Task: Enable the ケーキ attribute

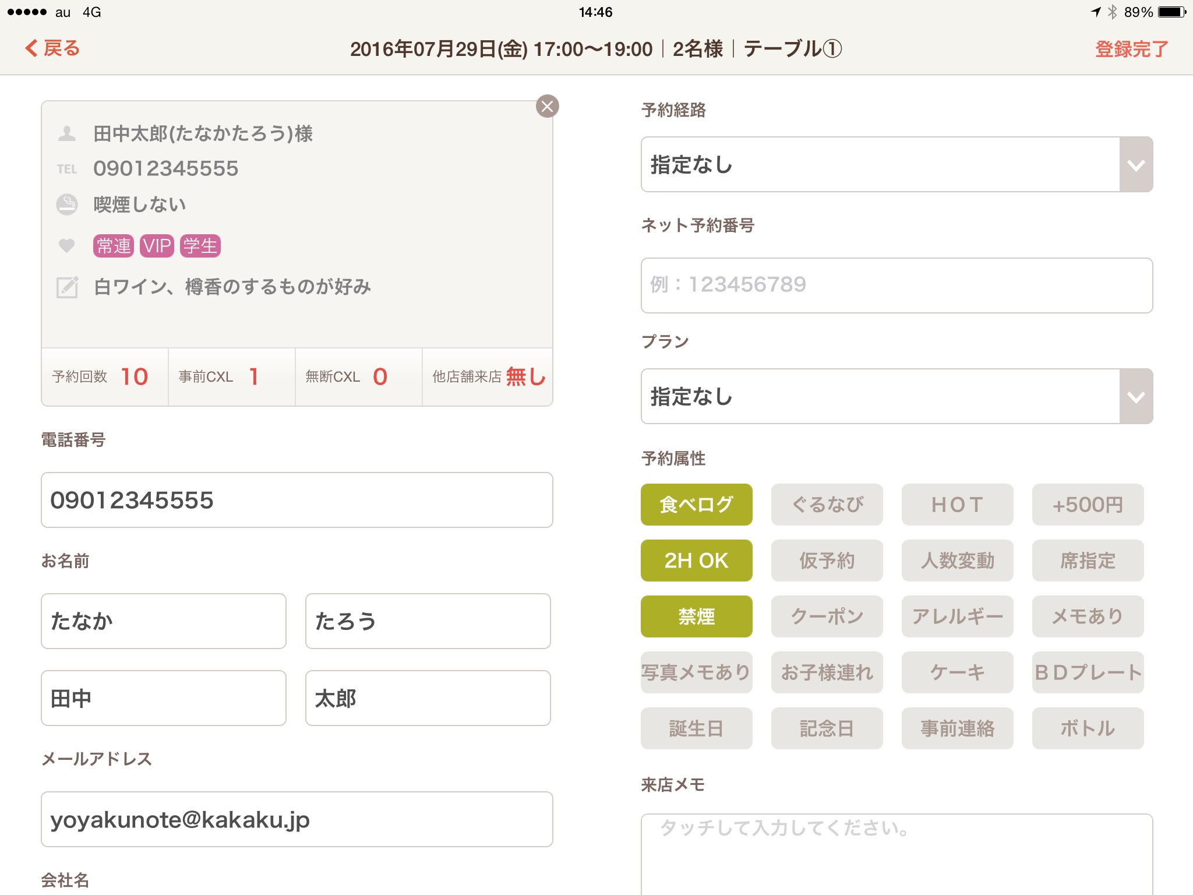Action: coord(958,672)
